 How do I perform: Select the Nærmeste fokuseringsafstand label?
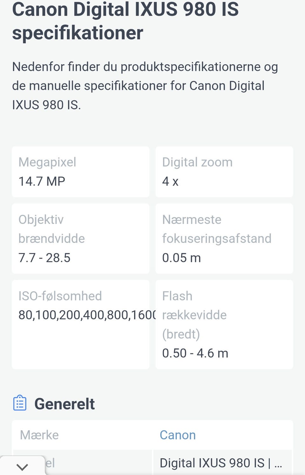pos(217,229)
